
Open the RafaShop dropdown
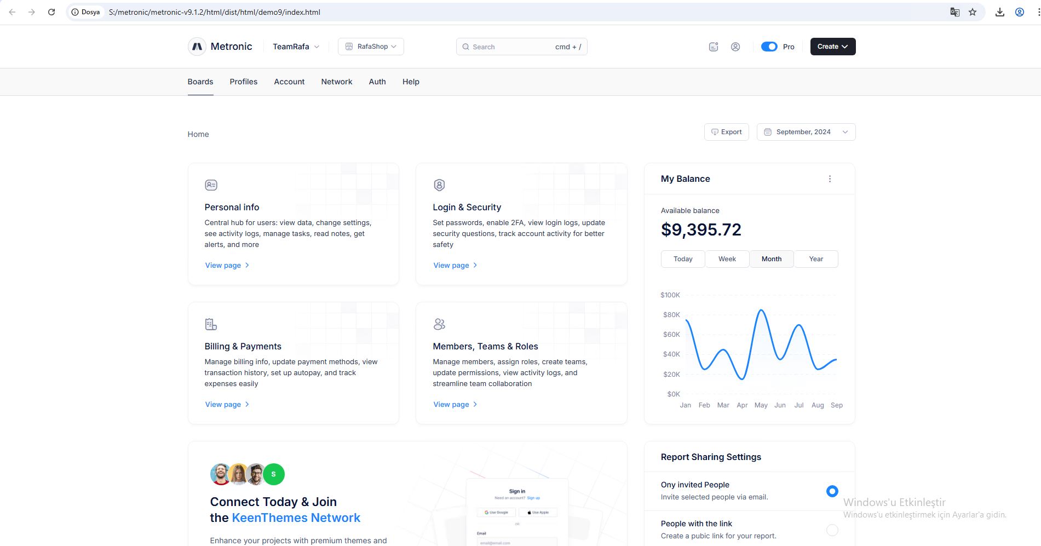click(371, 47)
